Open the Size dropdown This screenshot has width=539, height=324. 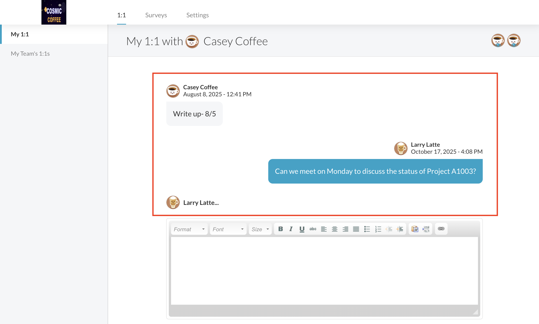point(260,229)
